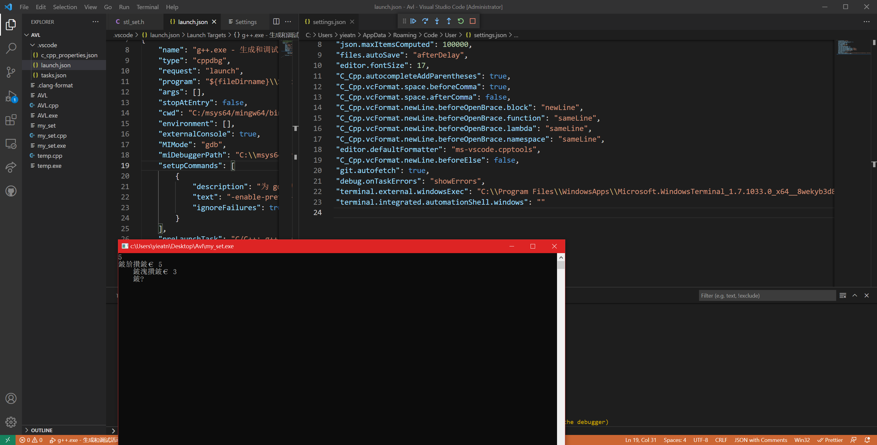This screenshot has height=445, width=877.
Task: Open the Run menu
Action: (124, 7)
